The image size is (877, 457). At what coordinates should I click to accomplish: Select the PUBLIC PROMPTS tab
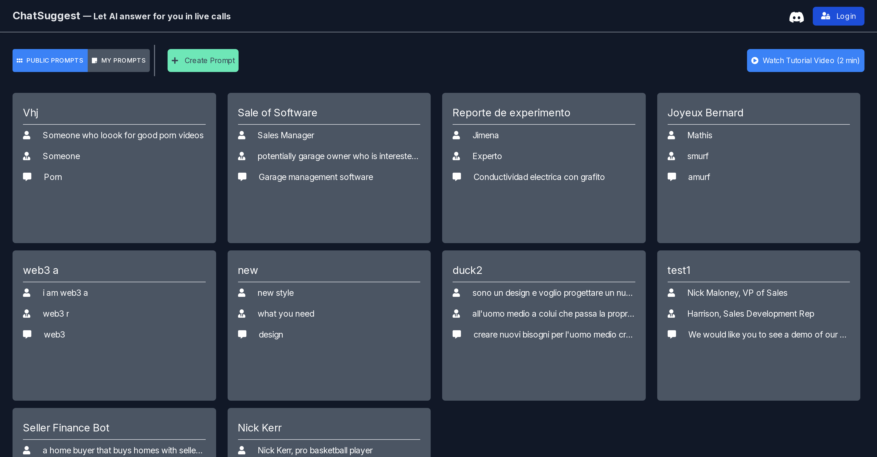pyautogui.click(x=50, y=60)
